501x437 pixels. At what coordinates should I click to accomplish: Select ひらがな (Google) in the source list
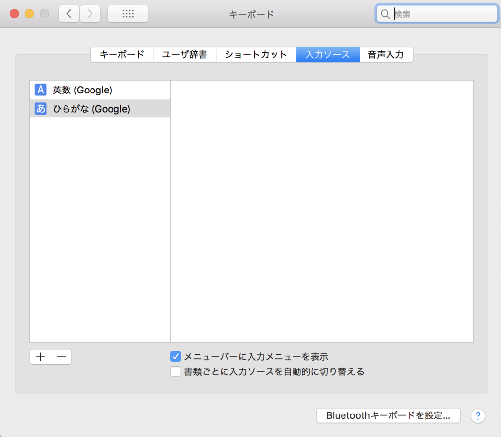(x=100, y=109)
